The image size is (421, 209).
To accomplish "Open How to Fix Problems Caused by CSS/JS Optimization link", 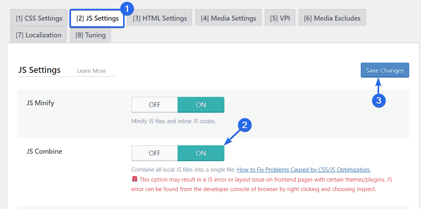I will 304,169.
